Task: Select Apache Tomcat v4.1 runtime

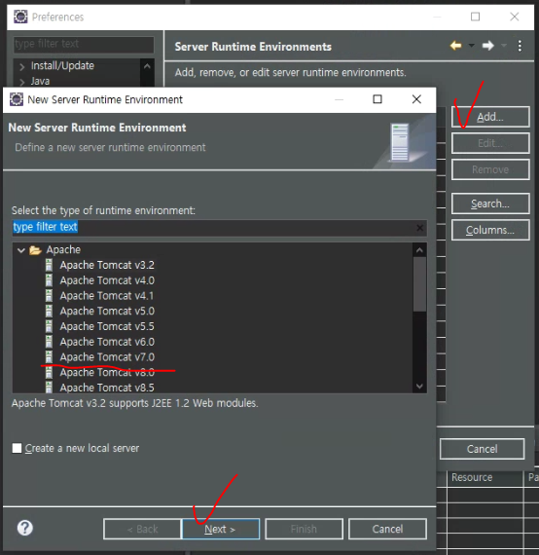Action: pyautogui.click(x=107, y=296)
